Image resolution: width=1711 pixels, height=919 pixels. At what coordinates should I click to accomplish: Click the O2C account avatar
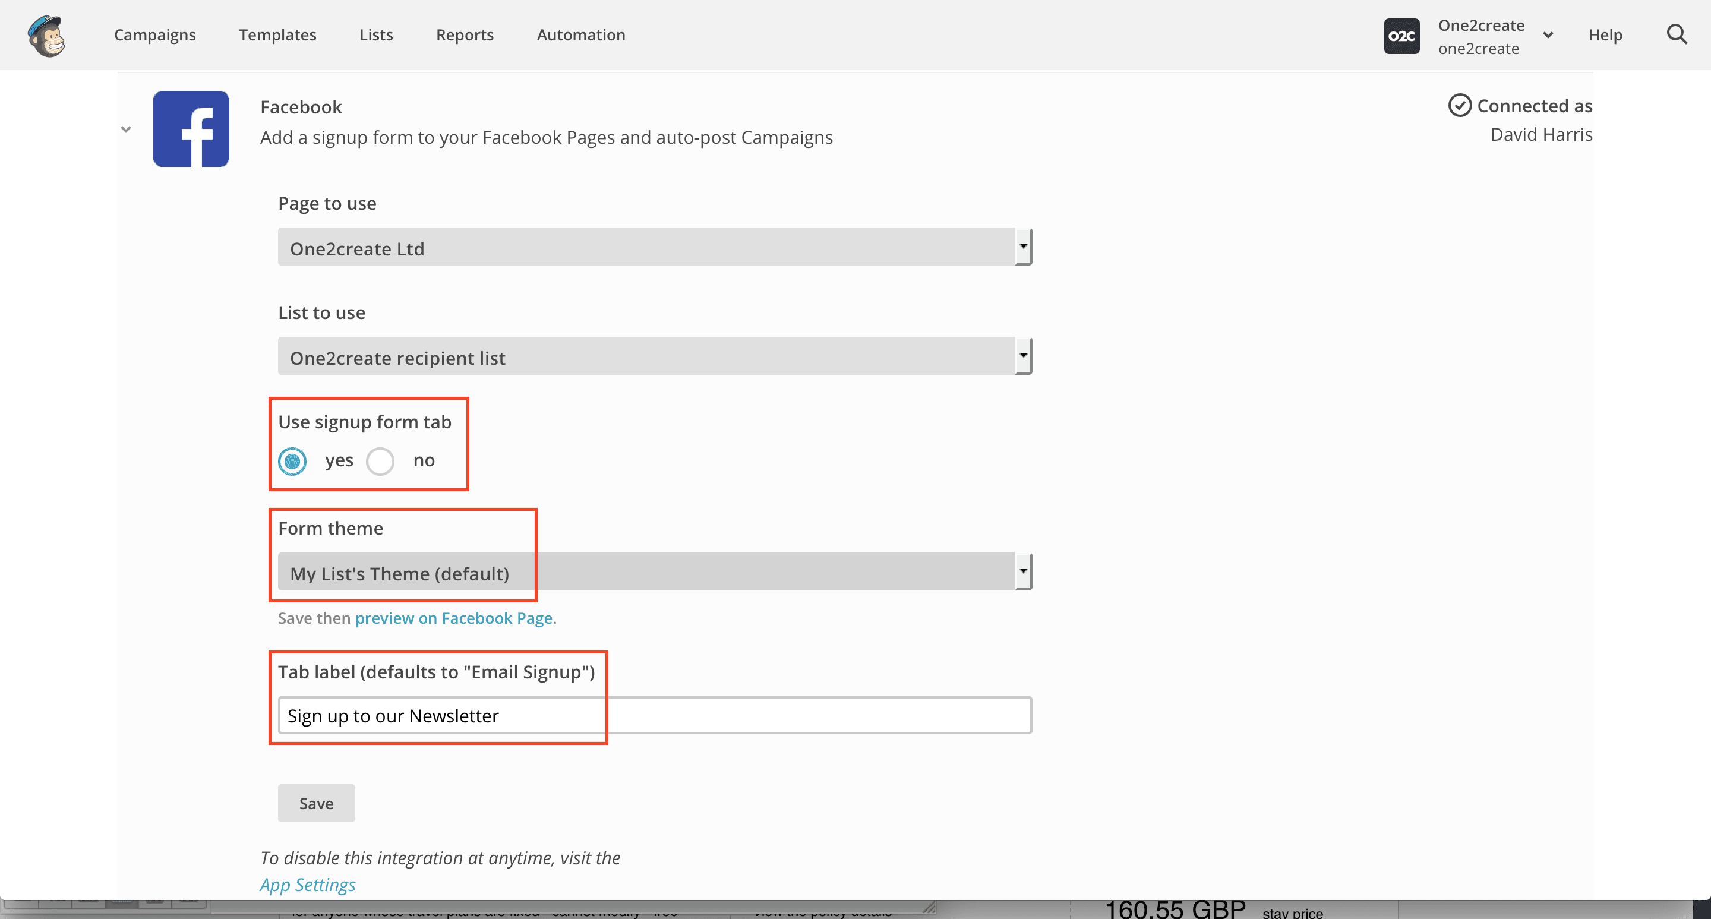click(1401, 36)
